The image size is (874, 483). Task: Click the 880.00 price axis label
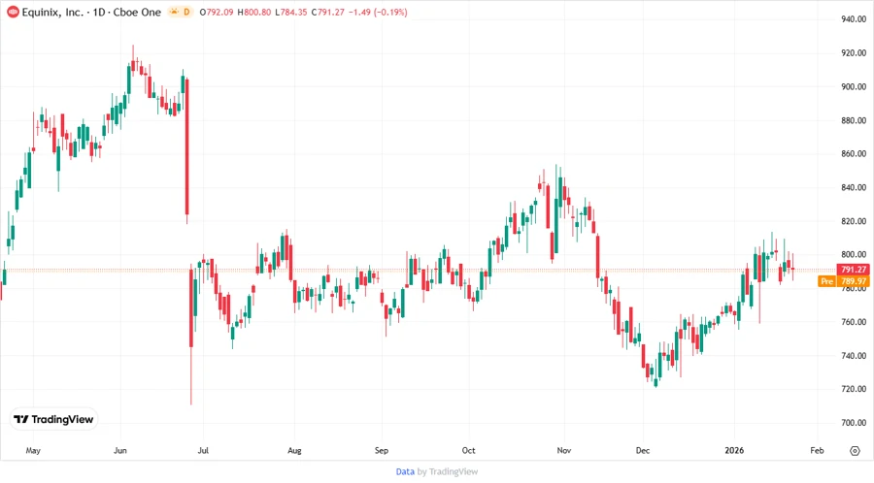(854, 120)
